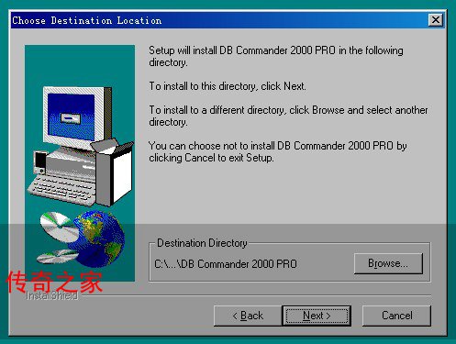Click the Destination Directory group label

click(x=202, y=243)
